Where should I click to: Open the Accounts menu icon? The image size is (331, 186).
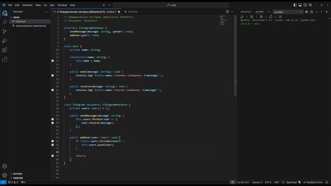click(5, 166)
